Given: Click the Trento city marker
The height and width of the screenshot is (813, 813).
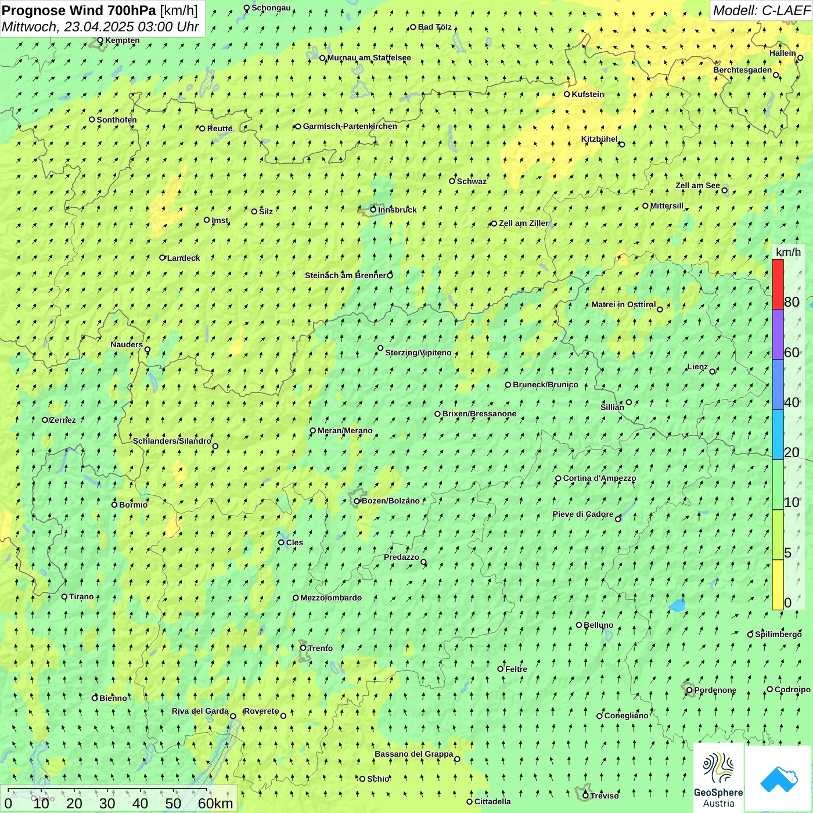Looking at the screenshot, I should (303, 648).
